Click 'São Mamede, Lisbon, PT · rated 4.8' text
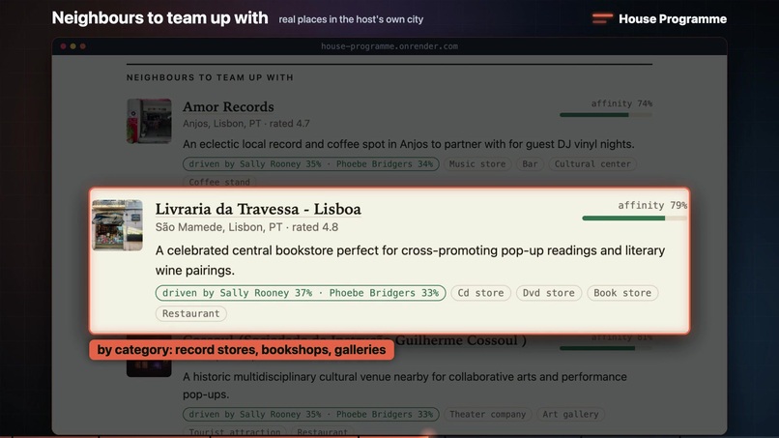 (246, 227)
